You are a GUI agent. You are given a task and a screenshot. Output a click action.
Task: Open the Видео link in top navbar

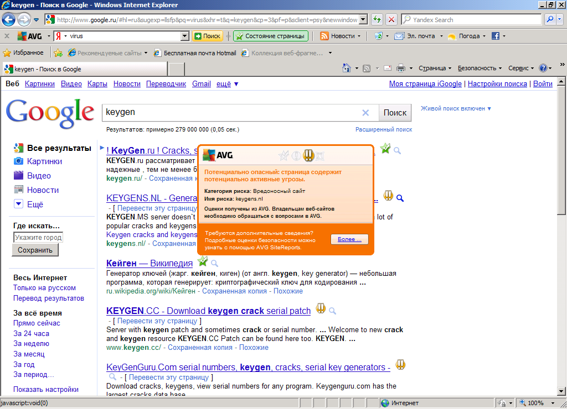[x=71, y=84]
